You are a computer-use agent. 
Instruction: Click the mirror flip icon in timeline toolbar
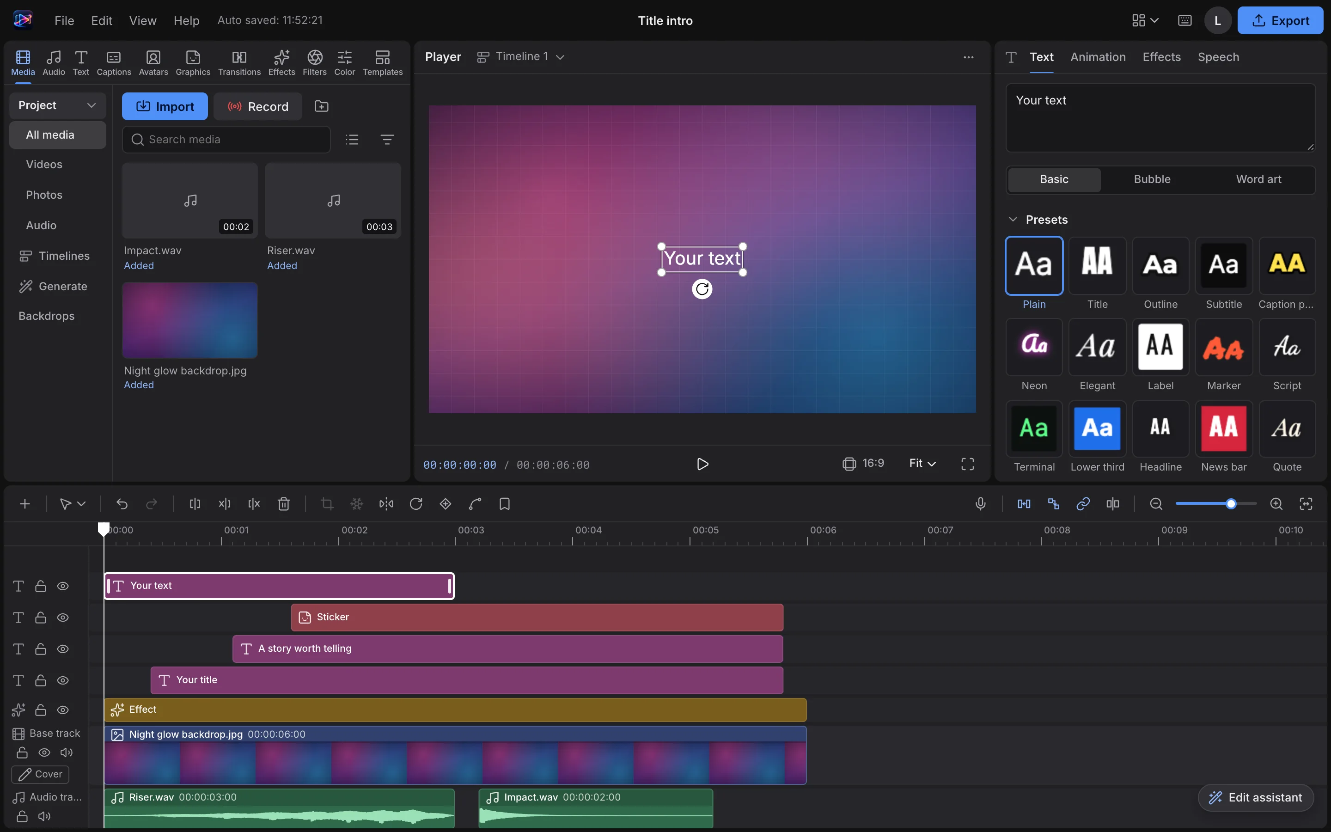(x=386, y=503)
